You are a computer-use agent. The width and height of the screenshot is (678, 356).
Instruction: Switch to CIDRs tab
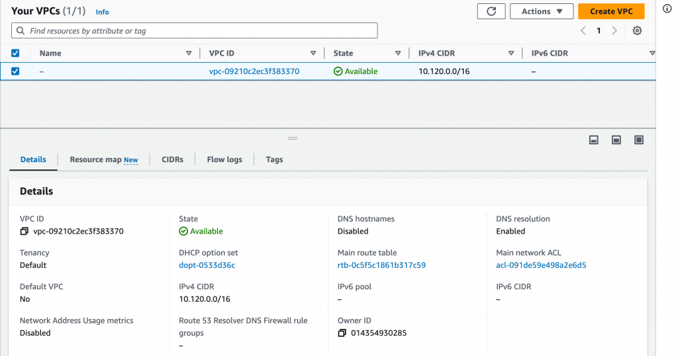(x=173, y=159)
